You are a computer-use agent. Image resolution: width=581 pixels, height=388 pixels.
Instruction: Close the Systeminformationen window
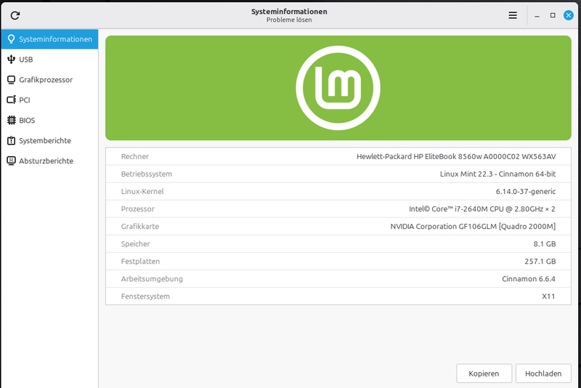pos(569,15)
